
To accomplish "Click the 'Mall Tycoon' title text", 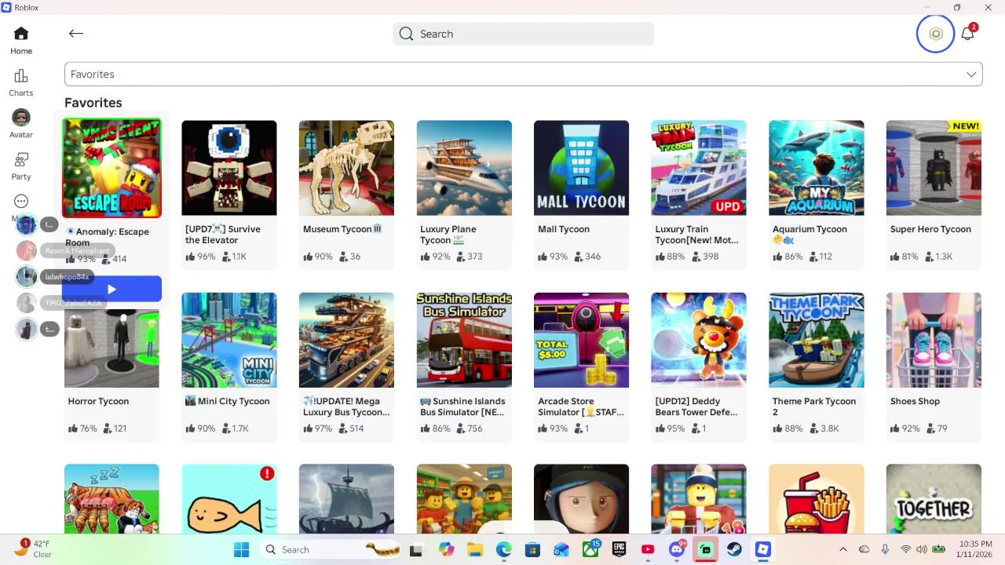I will tap(564, 229).
